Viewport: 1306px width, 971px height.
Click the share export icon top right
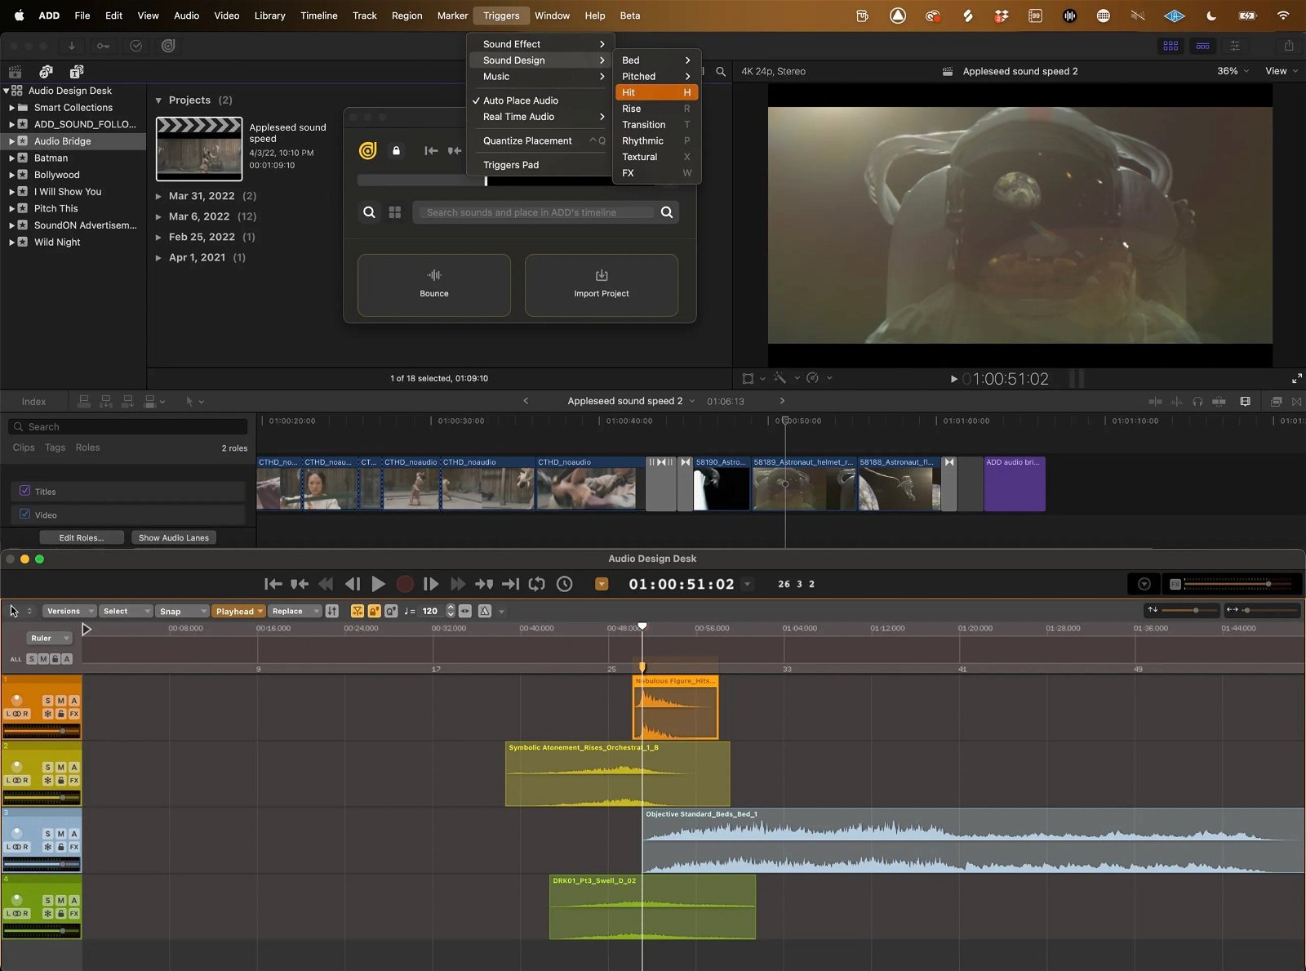tap(1289, 46)
